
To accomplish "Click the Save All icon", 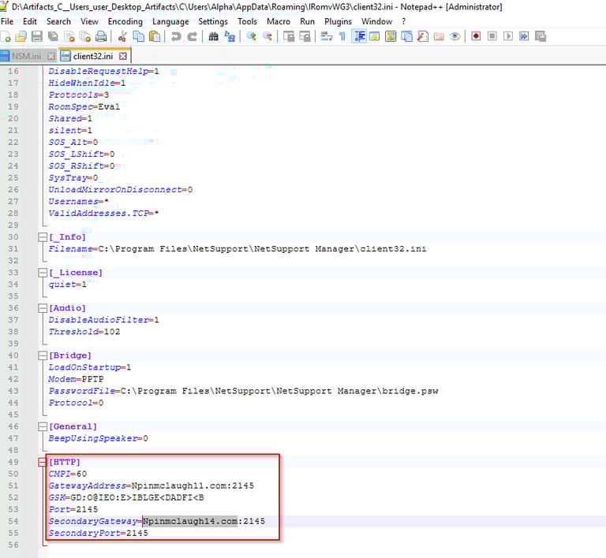I will 53,37.
